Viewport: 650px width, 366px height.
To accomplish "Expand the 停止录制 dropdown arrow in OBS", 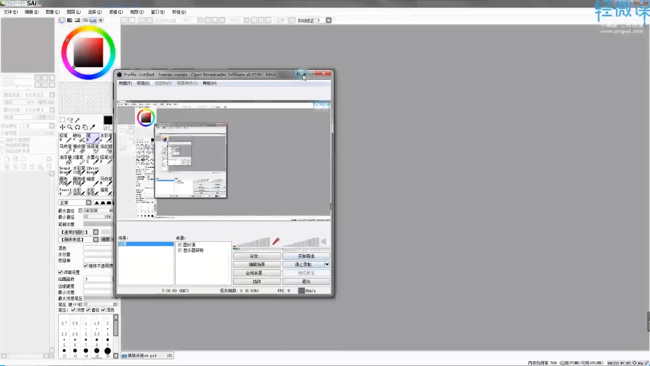I will [327, 265].
